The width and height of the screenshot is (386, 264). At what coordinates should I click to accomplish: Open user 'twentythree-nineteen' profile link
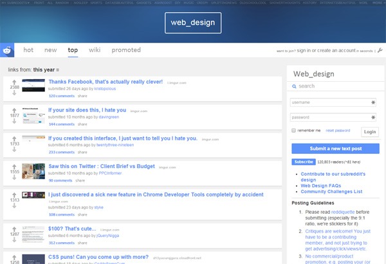tap(115, 145)
